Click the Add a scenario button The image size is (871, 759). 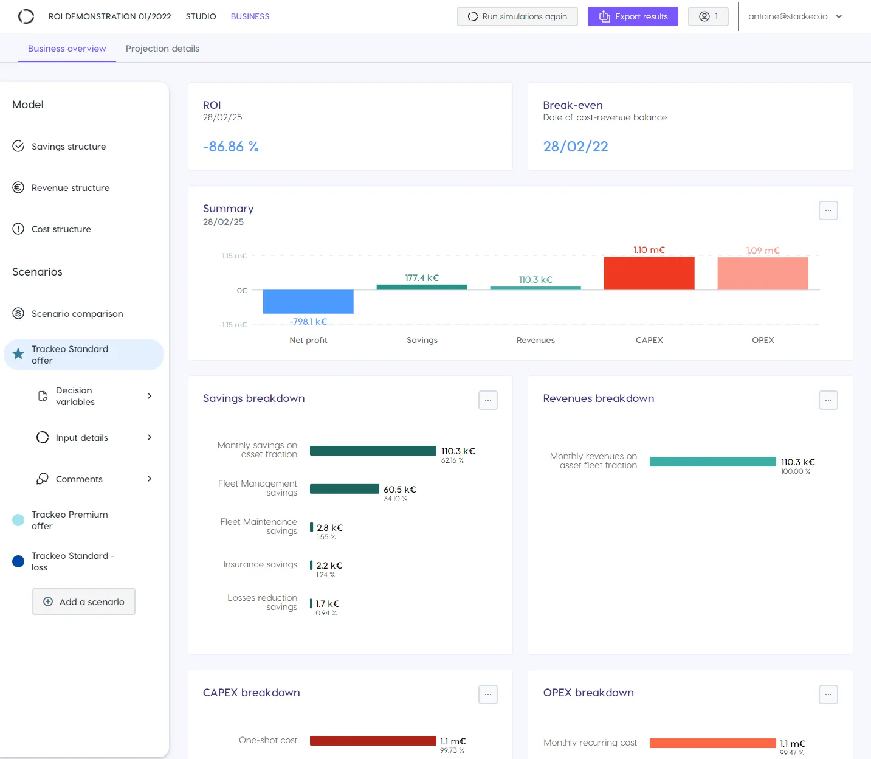84,601
